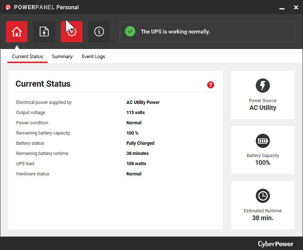Click the 'Current Status' panel heading

click(43, 84)
